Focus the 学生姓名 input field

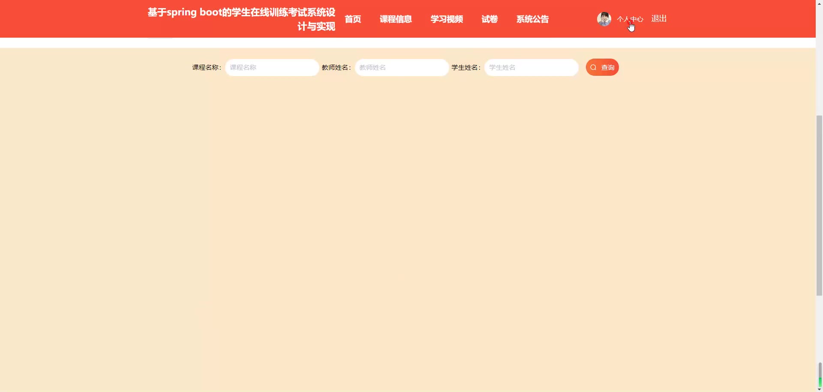pos(531,68)
